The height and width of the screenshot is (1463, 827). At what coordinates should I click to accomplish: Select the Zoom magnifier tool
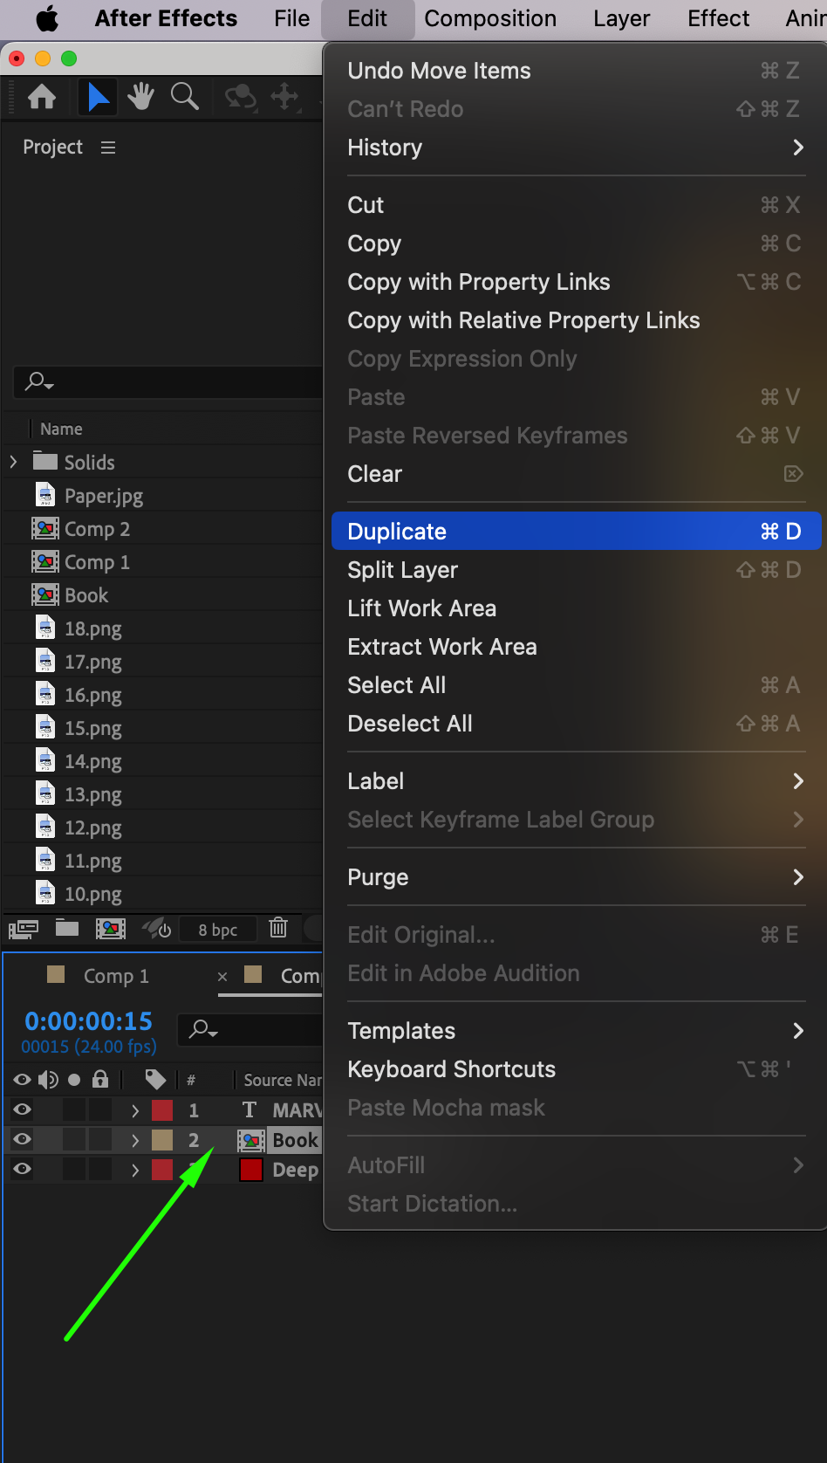pos(185,96)
